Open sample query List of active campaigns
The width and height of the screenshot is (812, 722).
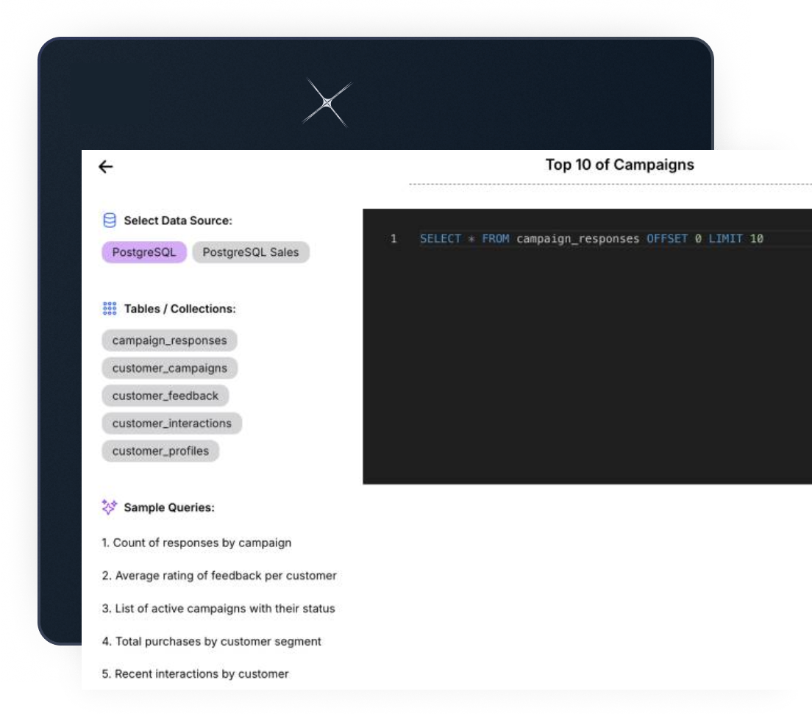(x=218, y=608)
